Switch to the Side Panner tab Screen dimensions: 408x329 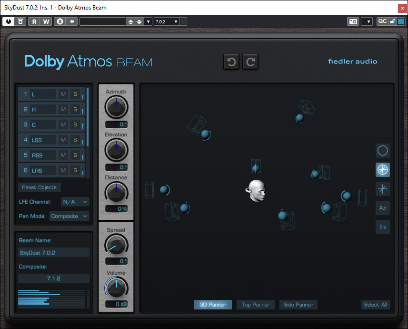pyautogui.click(x=298, y=305)
